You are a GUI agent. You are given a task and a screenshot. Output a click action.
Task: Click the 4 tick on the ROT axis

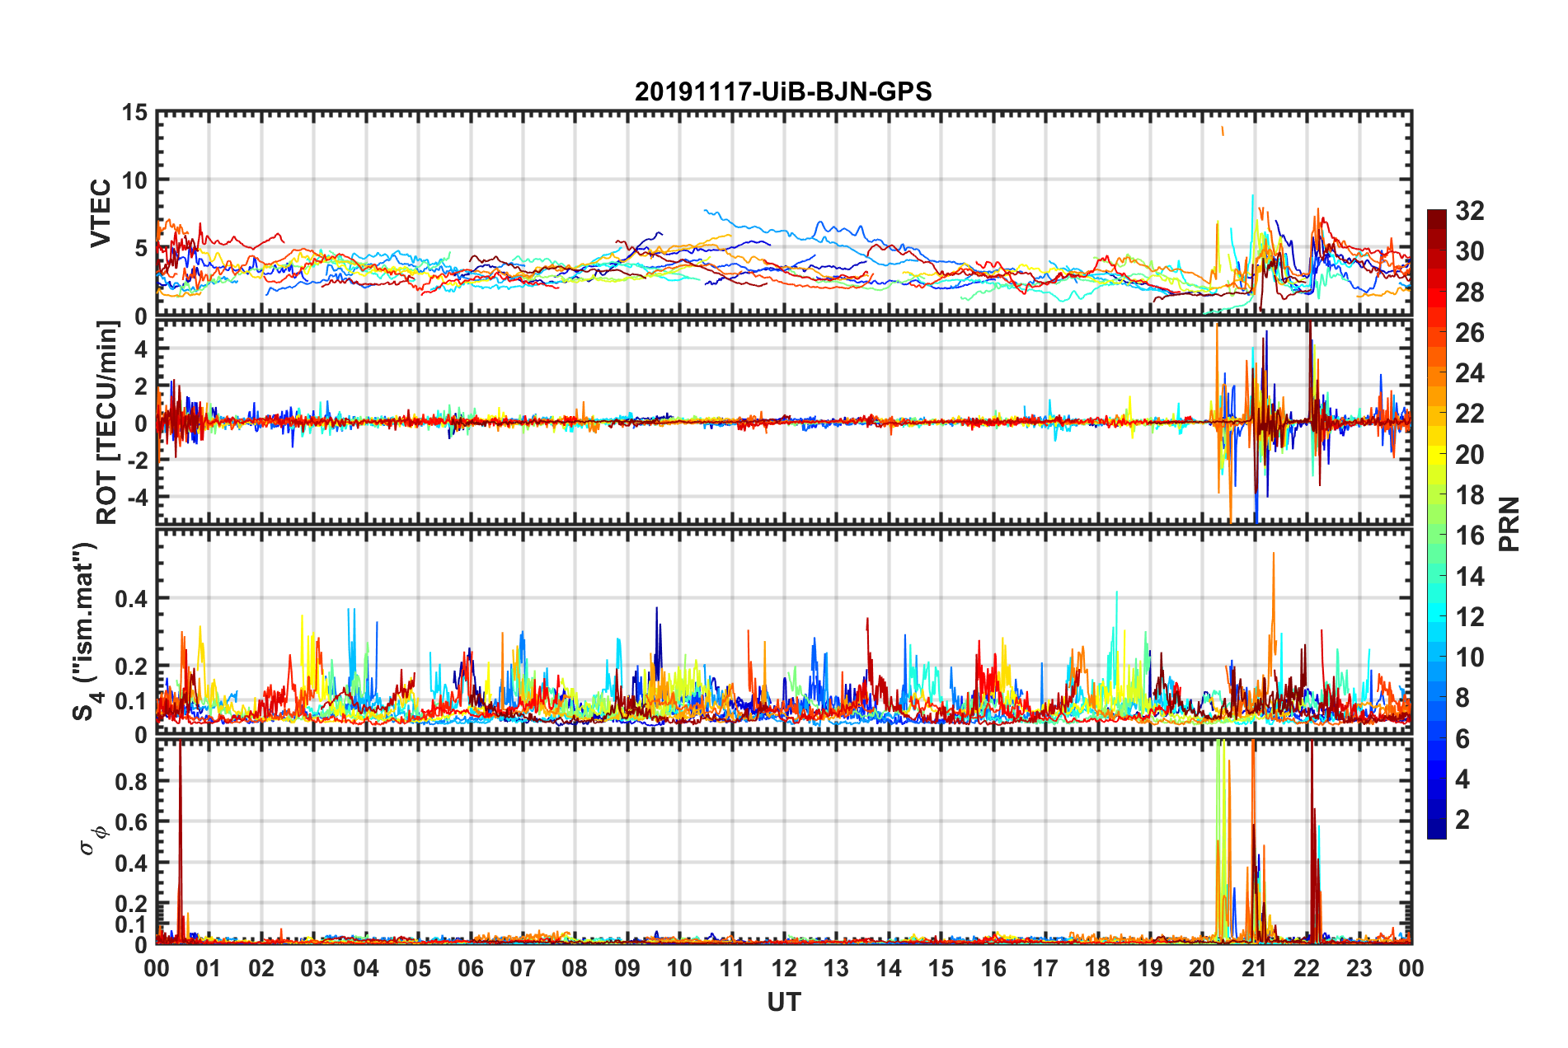(141, 349)
